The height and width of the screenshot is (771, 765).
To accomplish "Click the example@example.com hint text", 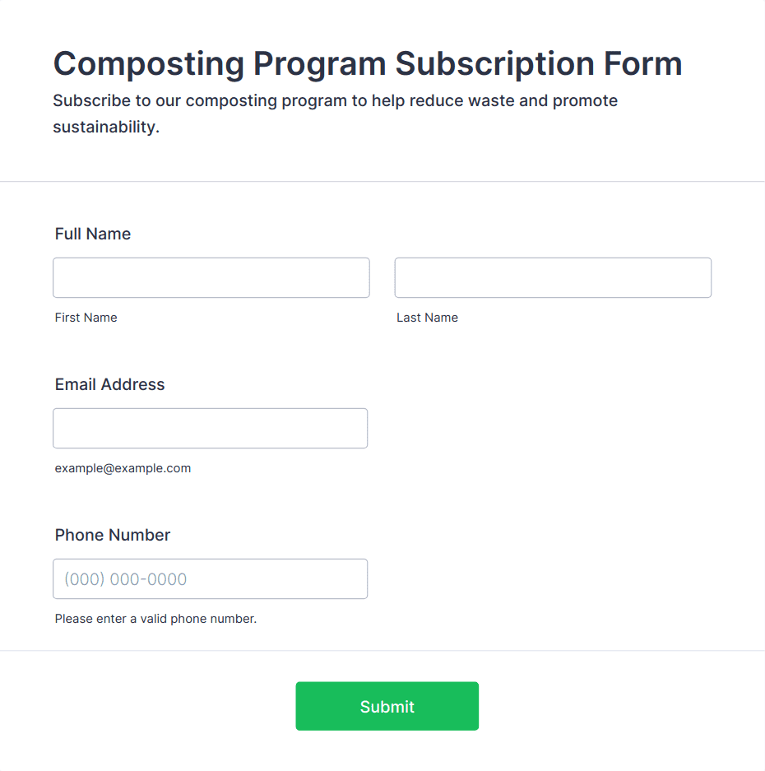I will [123, 468].
